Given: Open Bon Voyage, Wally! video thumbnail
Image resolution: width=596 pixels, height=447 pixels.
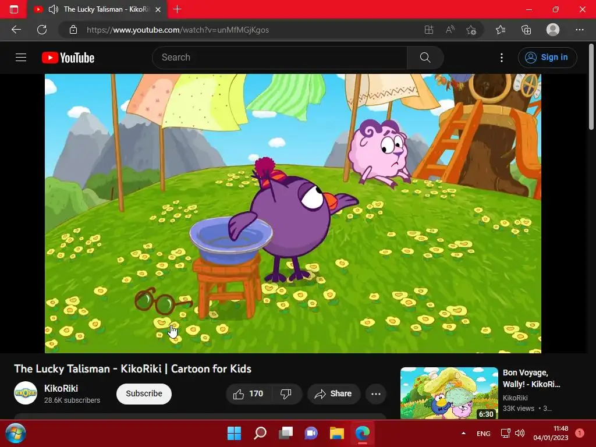Looking at the screenshot, I should pyautogui.click(x=449, y=393).
